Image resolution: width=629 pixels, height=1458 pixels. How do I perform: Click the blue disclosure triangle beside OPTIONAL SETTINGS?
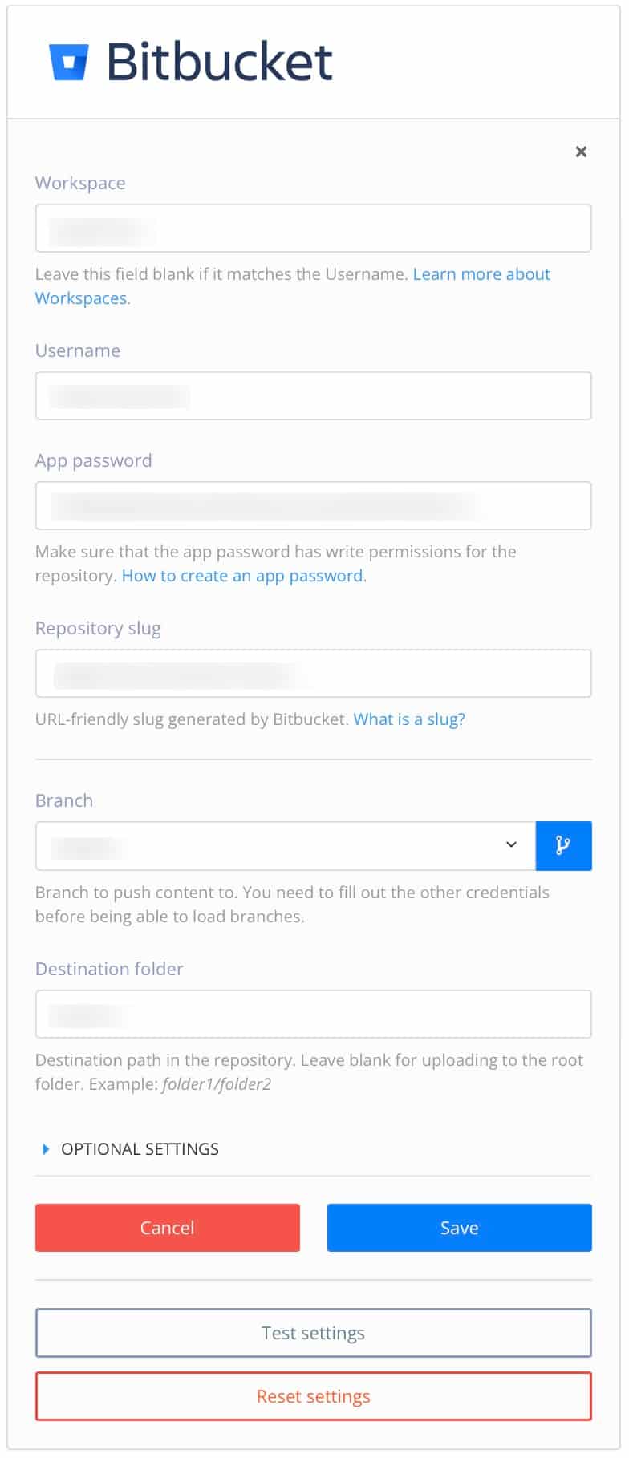[45, 1148]
